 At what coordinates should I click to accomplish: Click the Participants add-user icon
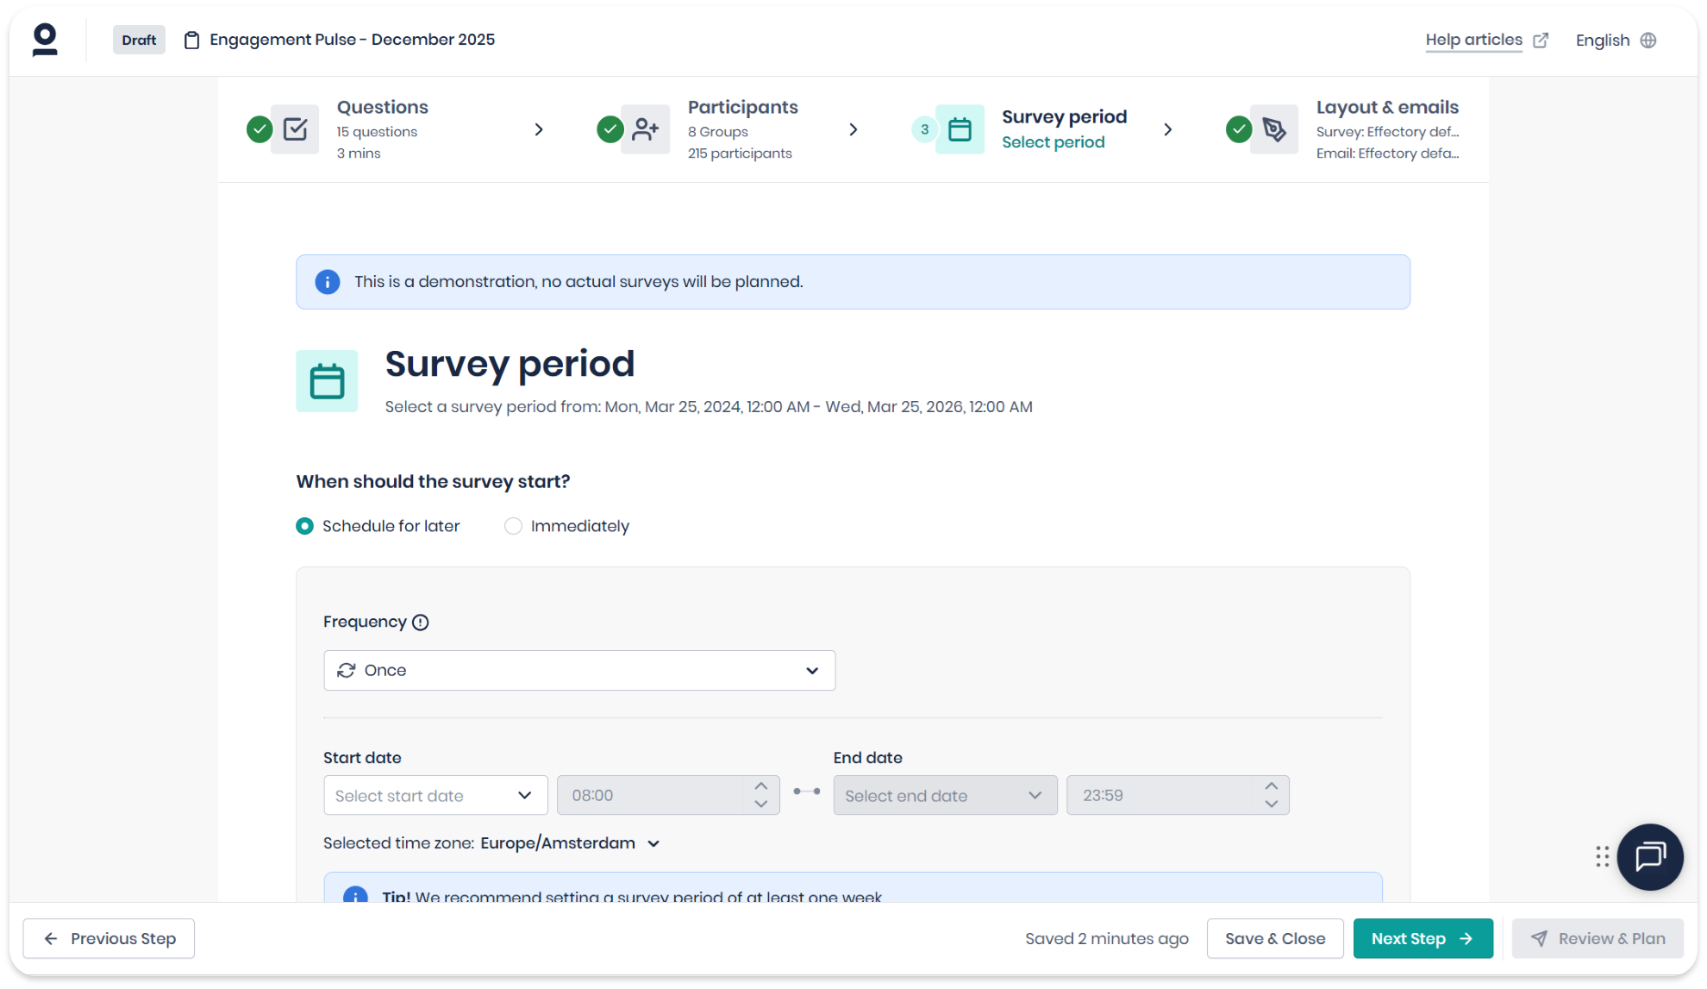coord(645,129)
